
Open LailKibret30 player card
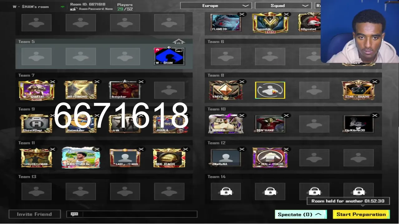358,124
